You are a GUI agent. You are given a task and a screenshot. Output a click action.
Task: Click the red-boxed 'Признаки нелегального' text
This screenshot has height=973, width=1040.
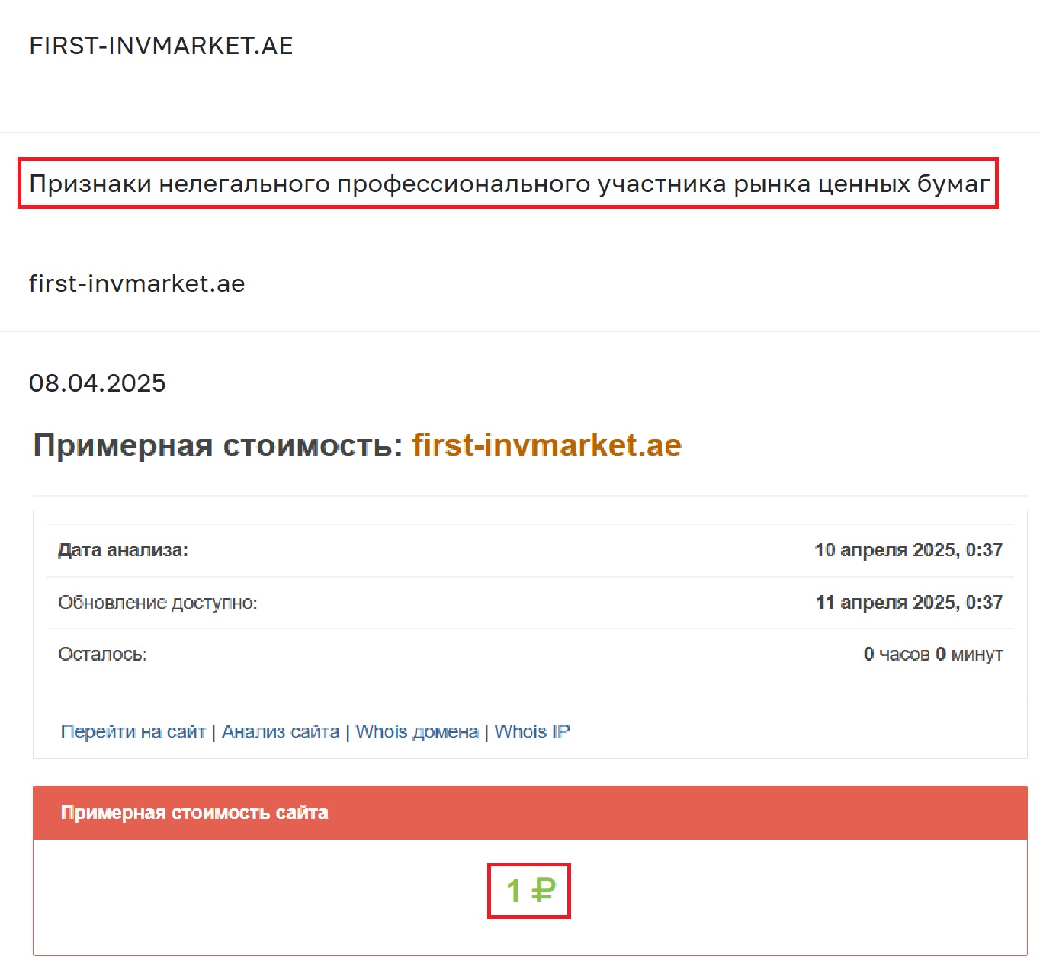[x=509, y=184]
